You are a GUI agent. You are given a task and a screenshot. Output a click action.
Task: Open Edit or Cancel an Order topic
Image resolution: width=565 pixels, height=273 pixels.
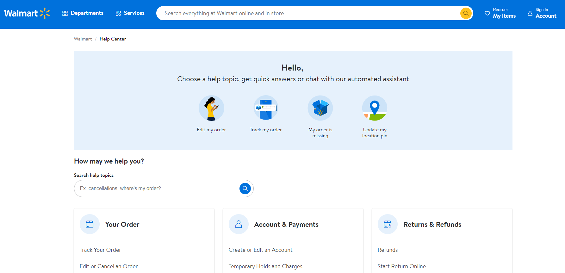click(109, 266)
